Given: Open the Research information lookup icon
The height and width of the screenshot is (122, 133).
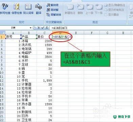Looking at the screenshot, I should pyautogui.click(x=17, y=9).
